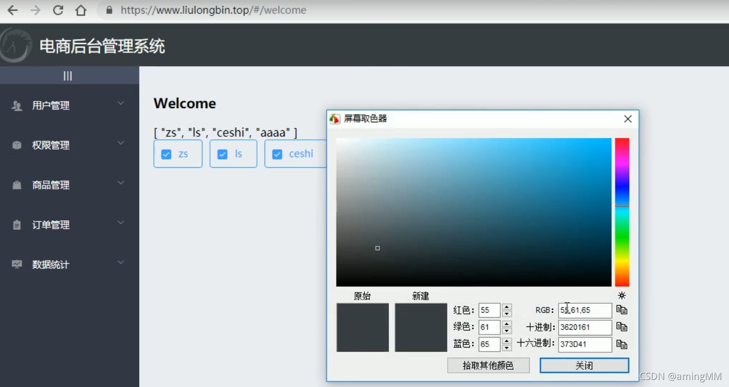Increase 红色 value with up stepper
This screenshot has height=387, width=729.
click(x=507, y=307)
